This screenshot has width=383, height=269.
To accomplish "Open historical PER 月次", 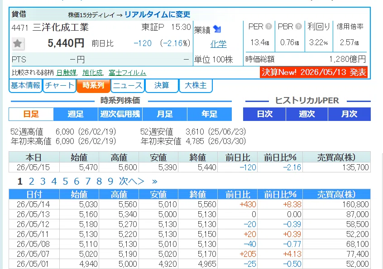I will (x=349, y=114).
